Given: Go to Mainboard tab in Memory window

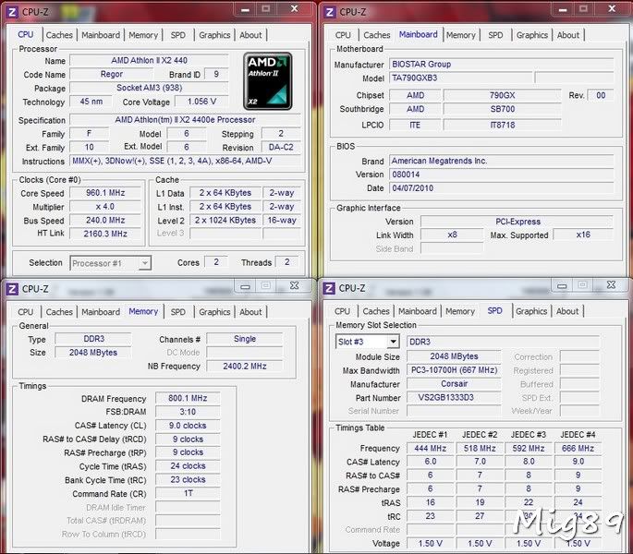Looking at the screenshot, I should click(x=101, y=312).
